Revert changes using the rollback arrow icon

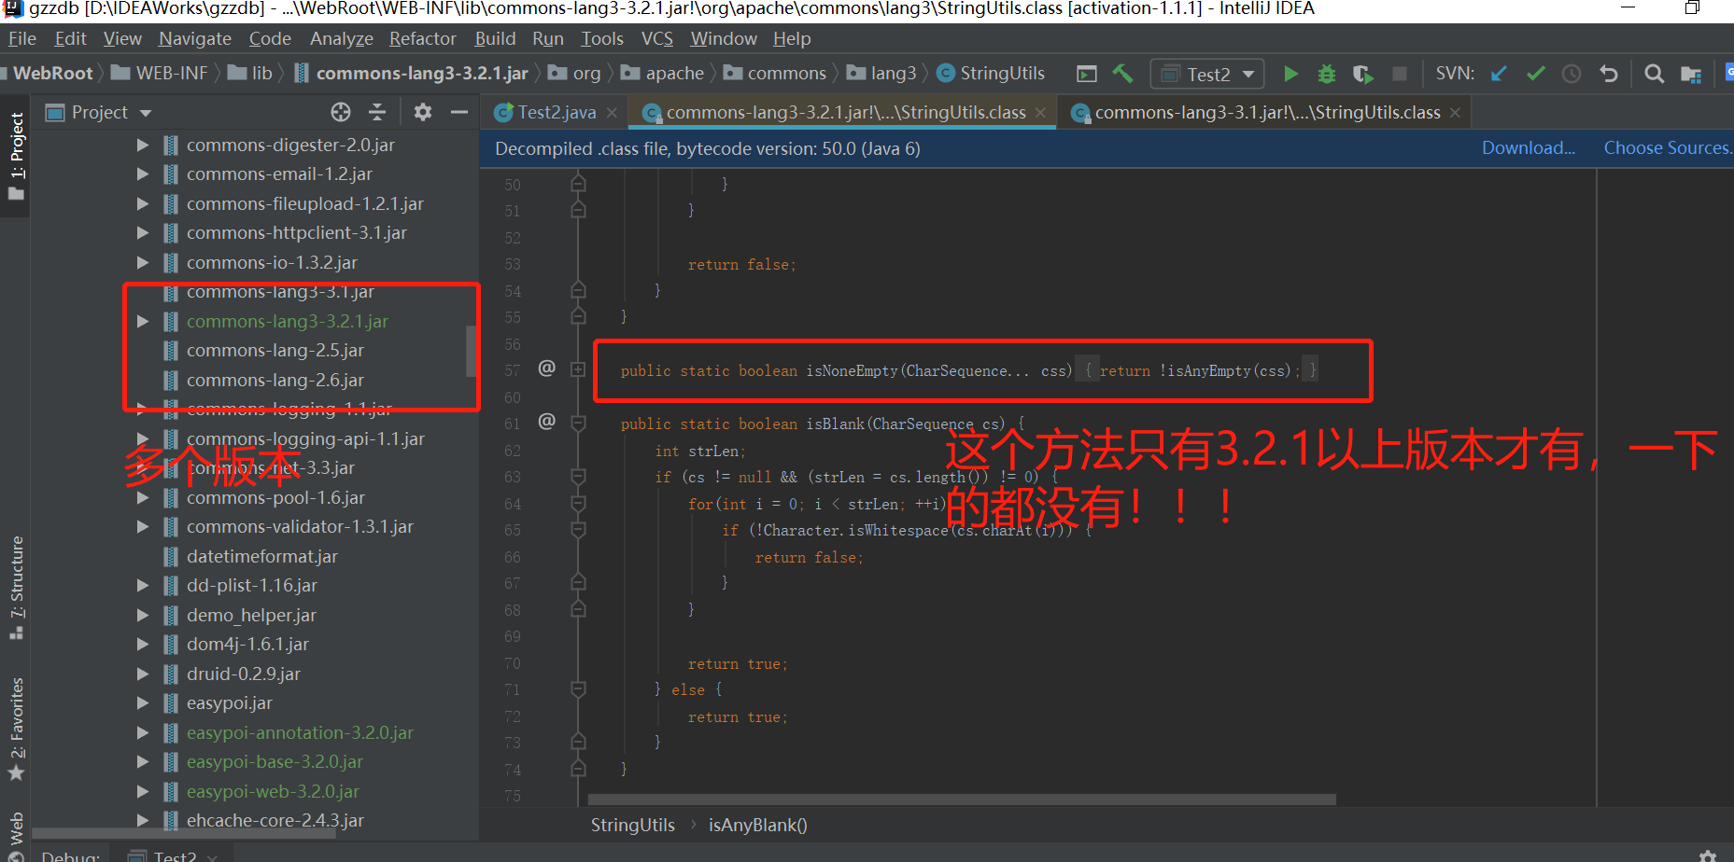click(x=1608, y=73)
